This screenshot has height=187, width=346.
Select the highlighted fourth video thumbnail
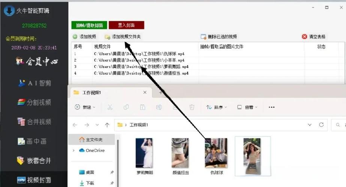253,156
